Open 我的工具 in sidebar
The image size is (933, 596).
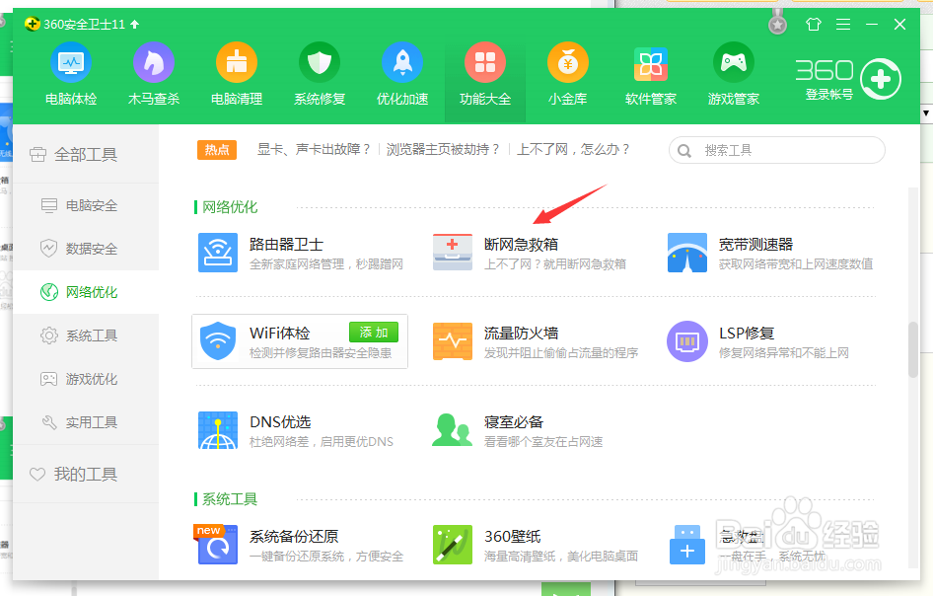point(86,475)
